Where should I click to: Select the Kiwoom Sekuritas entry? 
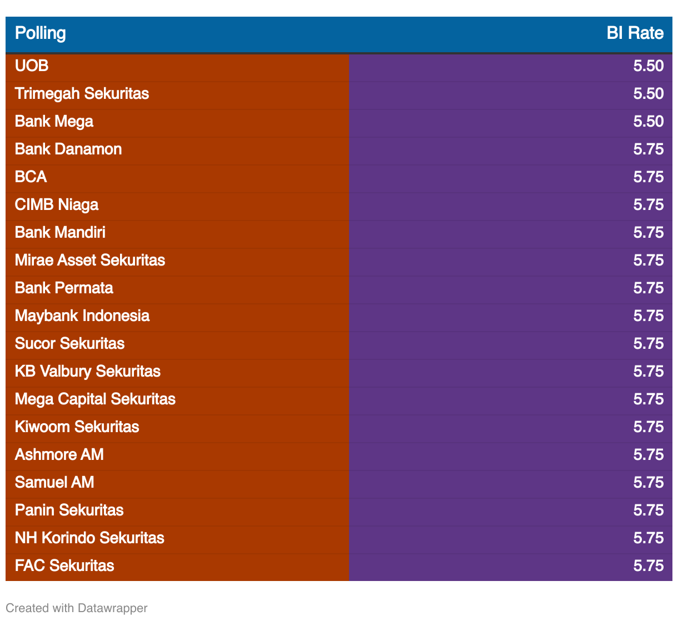pyautogui.click(x=77, y=427)
